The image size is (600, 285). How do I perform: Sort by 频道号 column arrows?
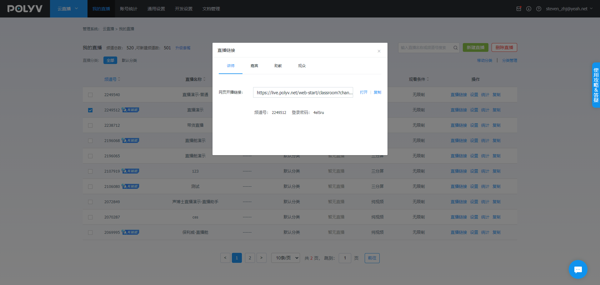click(119, 79)
